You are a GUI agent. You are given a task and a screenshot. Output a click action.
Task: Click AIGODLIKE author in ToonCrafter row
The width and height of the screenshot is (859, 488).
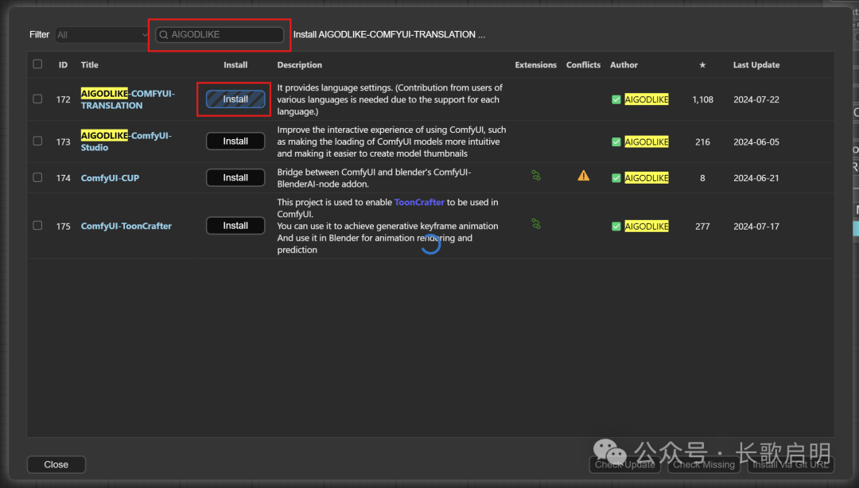click(647, 227)
